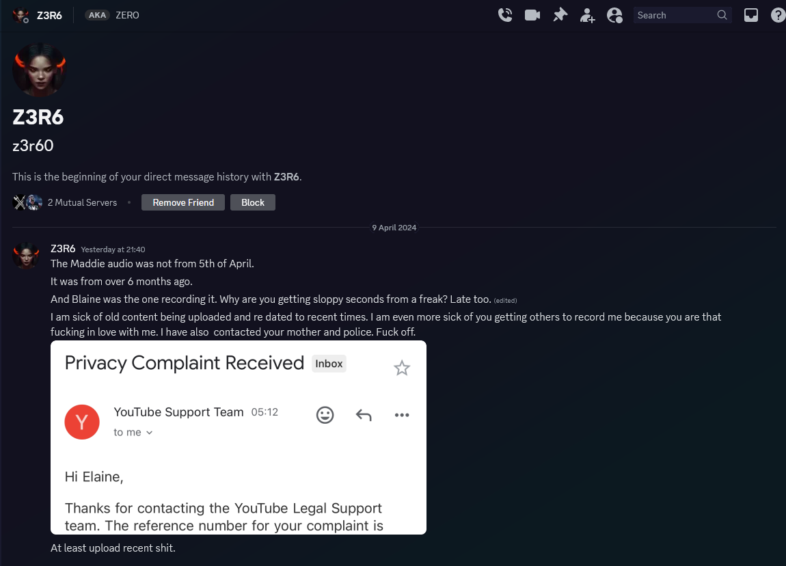
Task: Click 'YouTube Support Team' sender name
Action: (178, 412)
